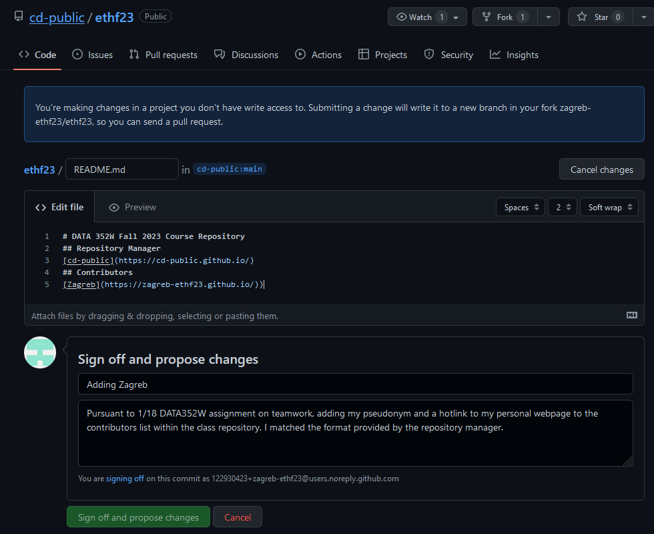The height and width of the screenshot is (534, 654).
Task: Select the Soft wrap line mode dropdown
Action: [x=609, y=208]
